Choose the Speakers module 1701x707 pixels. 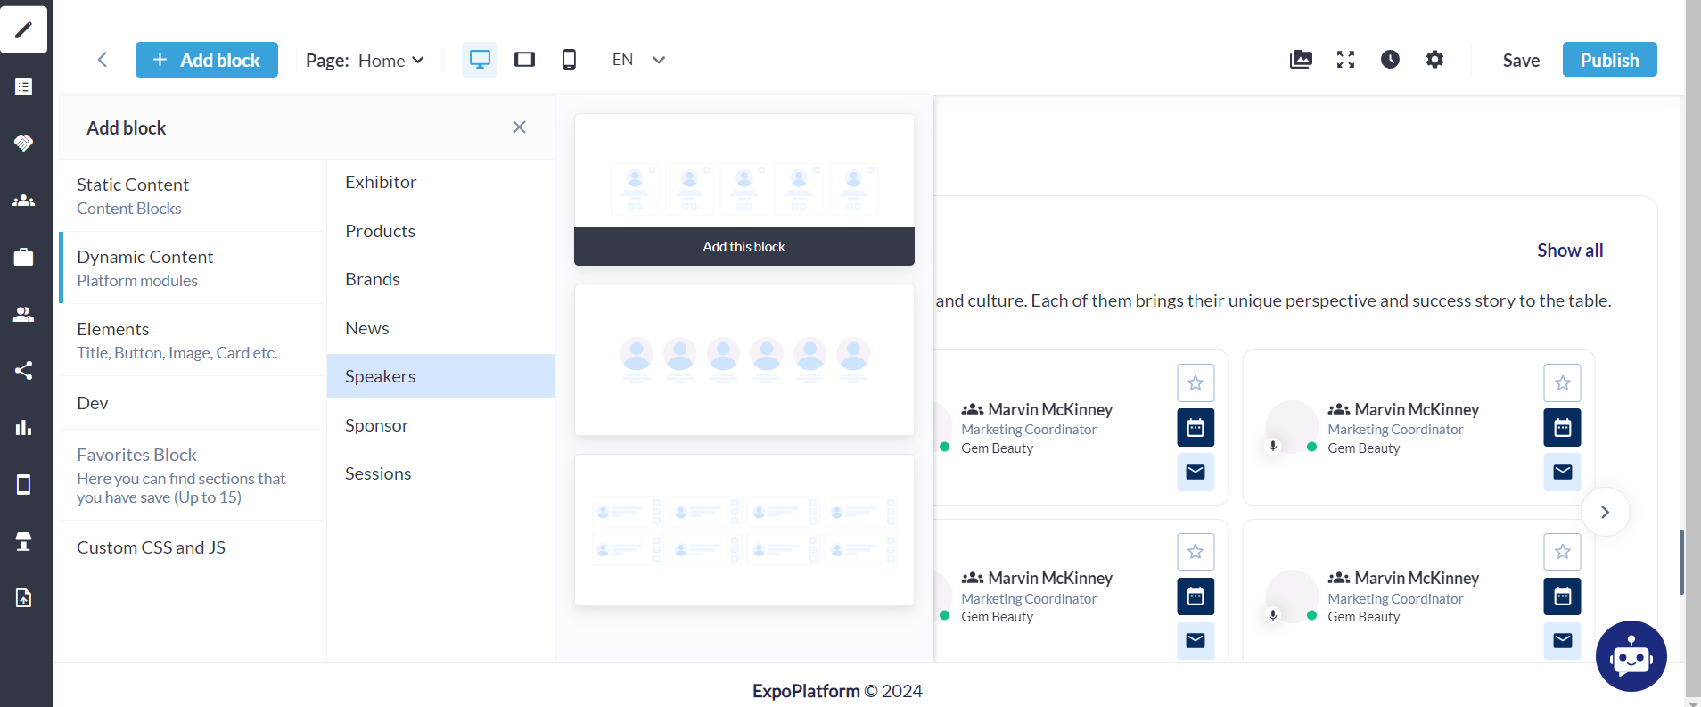(x=441, y=376)
